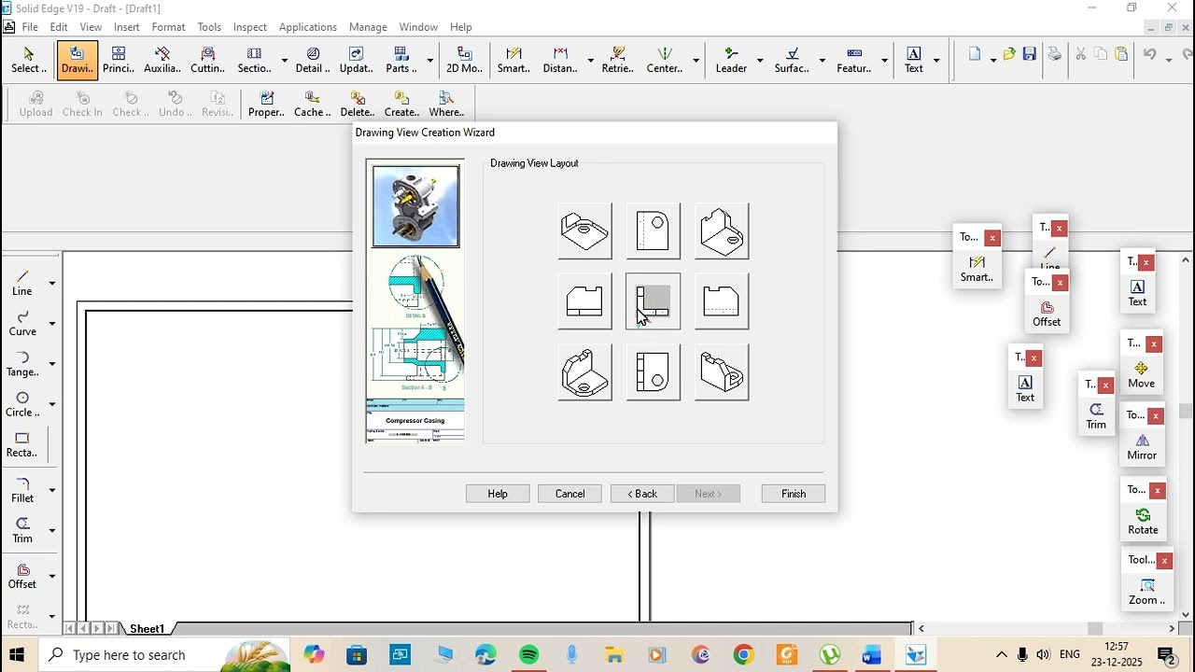Select the Line tool in left sidebar
1195x672 pixels.
click(x=22, y=283)
